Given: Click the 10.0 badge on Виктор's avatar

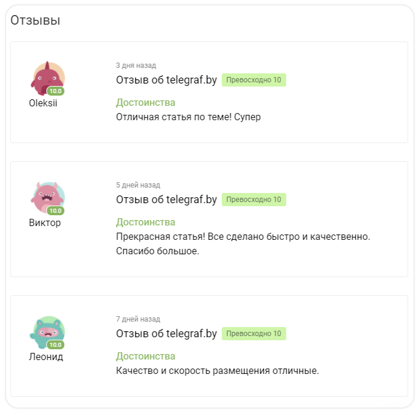Looking at the screenshot, I should [x=56, y=210].
